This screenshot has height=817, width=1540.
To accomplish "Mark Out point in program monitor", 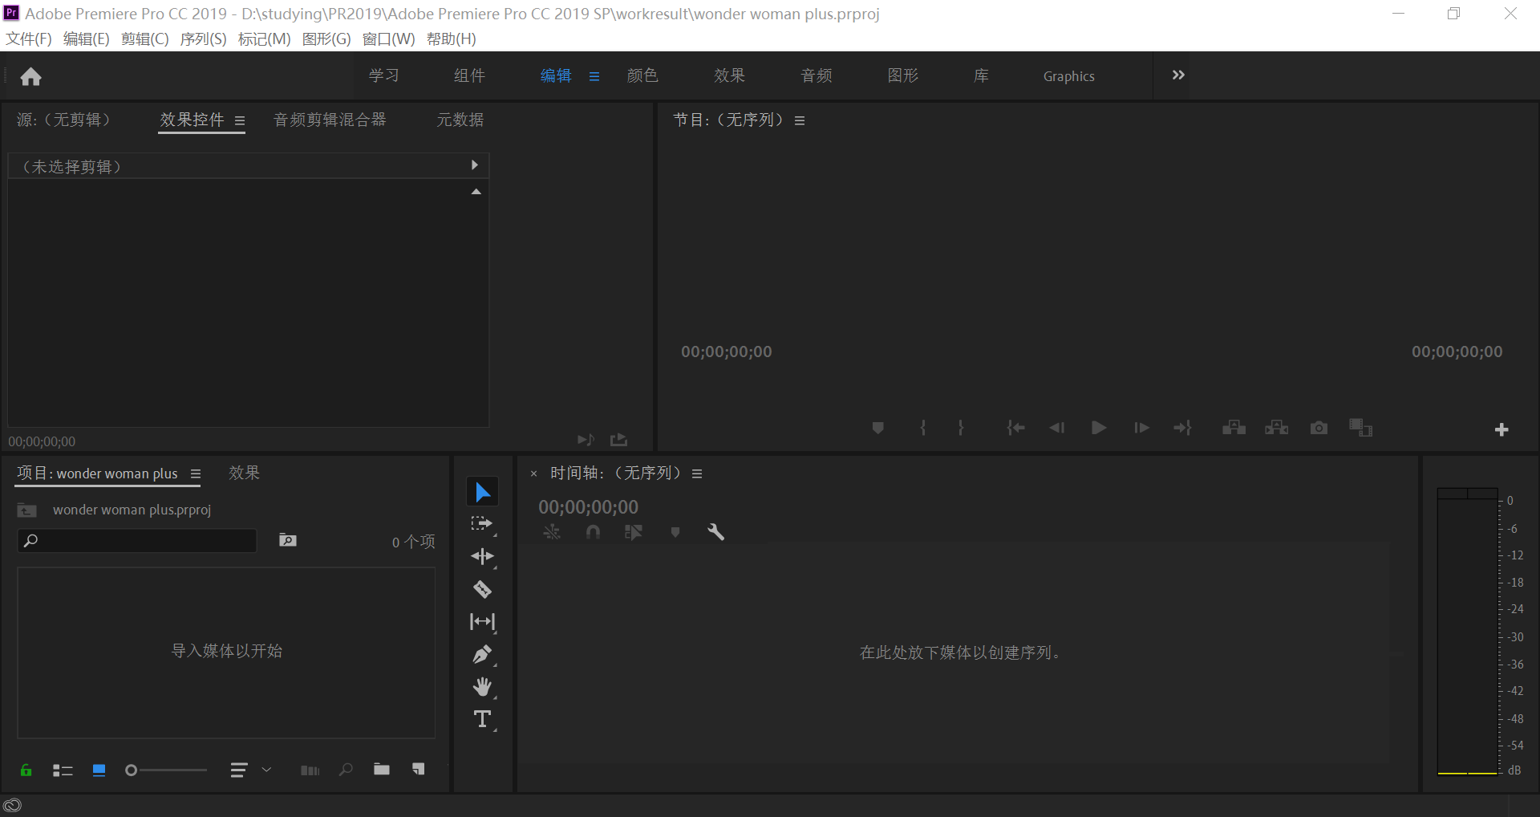I will pos(960,428).
